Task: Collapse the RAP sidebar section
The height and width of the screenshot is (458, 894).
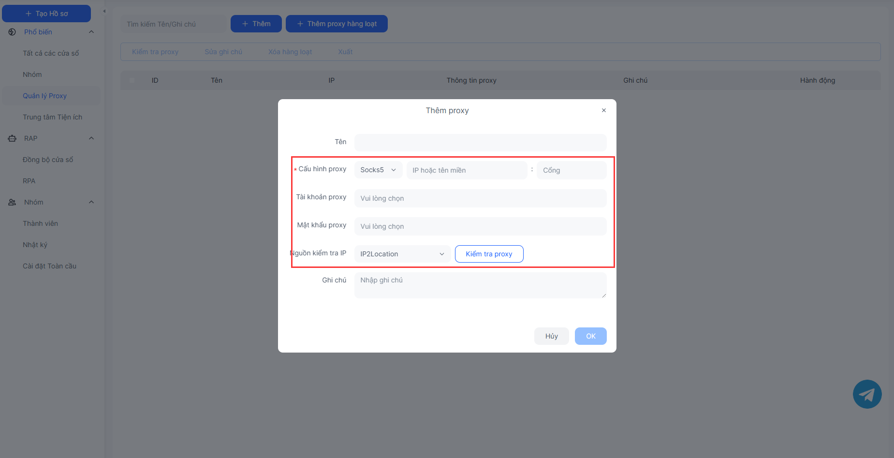Action: point(91,138)
